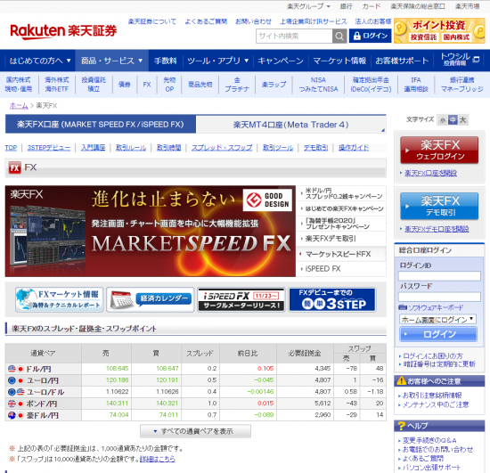Screen dimensions: 490x473
Task: Set text size to 中
Action: click(x=453, y=120)
